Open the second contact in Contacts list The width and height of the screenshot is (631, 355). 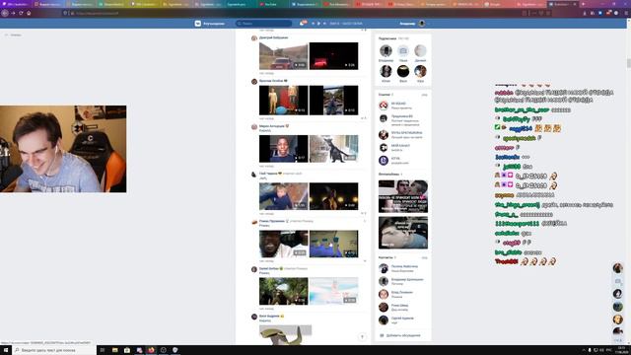click(402, 281)
